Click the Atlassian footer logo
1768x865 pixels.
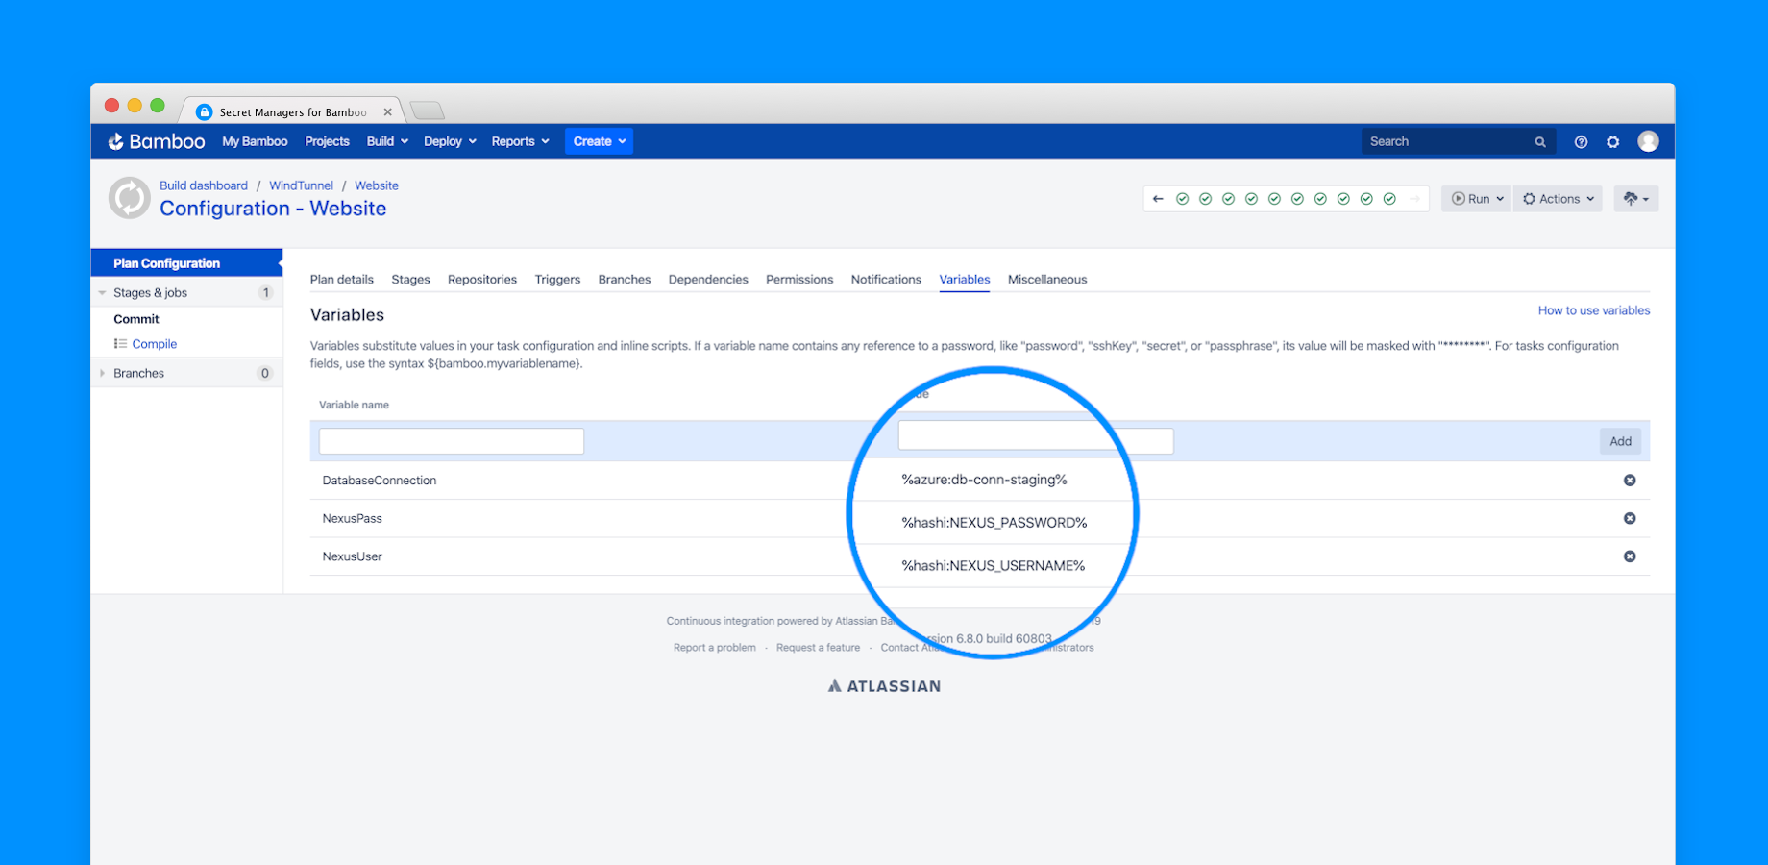pos(884,686)
